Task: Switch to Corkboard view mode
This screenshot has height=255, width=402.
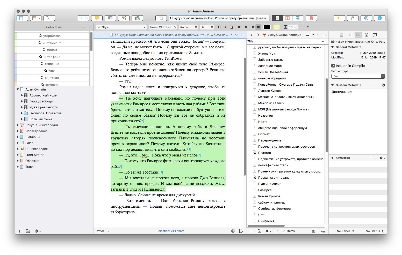Action: [287, 18]
